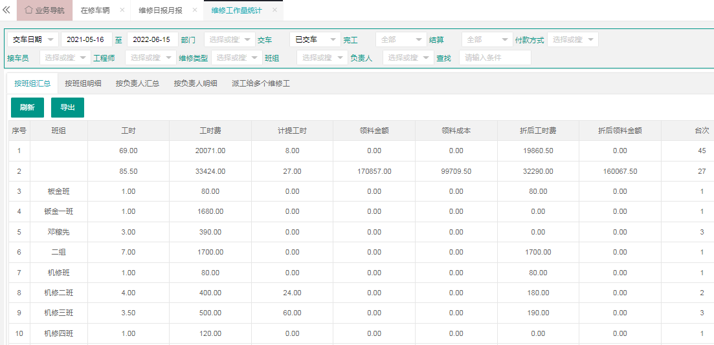
Task: Close the 维修工作量统计 tab
Action: [274, 10]
